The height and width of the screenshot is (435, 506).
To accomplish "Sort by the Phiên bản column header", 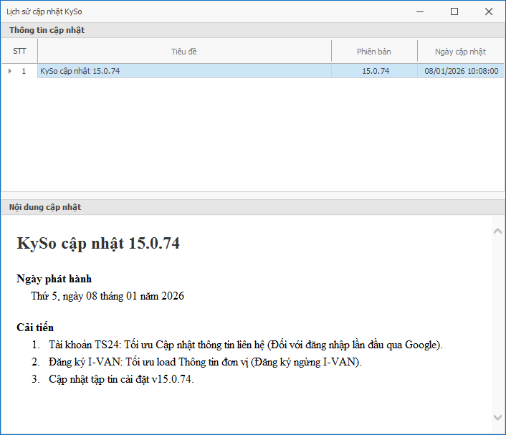I will (x=374, y=52).
